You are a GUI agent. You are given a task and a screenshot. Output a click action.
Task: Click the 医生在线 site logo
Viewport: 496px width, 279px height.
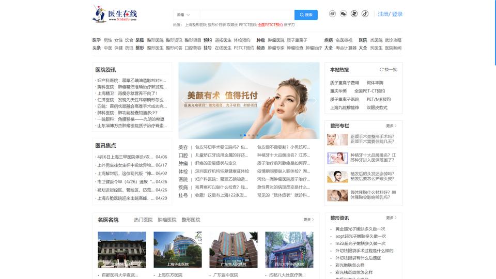point(115,14)
